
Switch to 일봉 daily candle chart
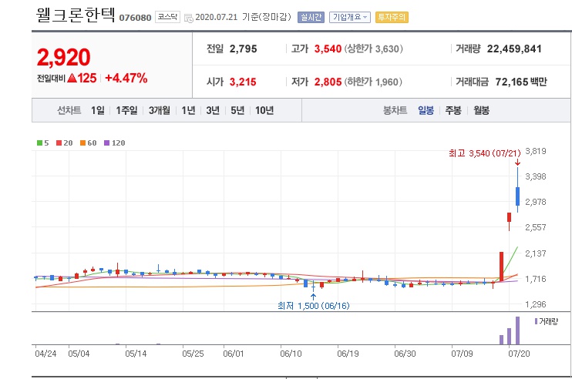tap(426, 110)
